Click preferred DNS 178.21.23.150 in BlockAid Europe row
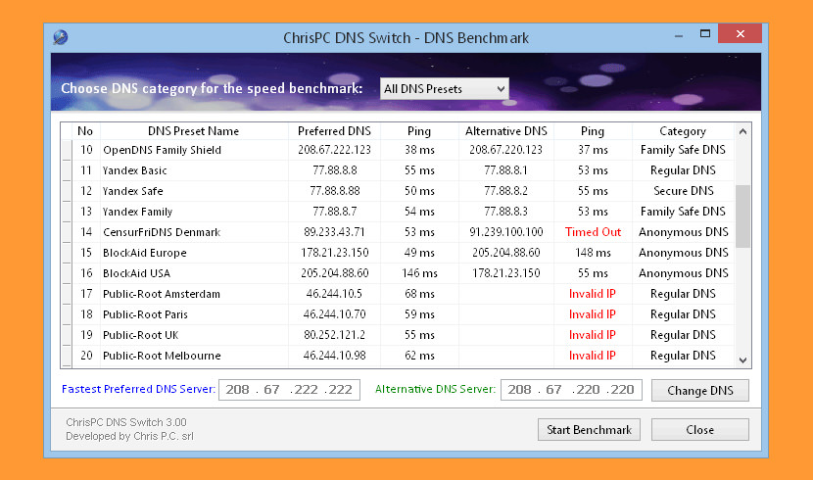 (334, 253)
